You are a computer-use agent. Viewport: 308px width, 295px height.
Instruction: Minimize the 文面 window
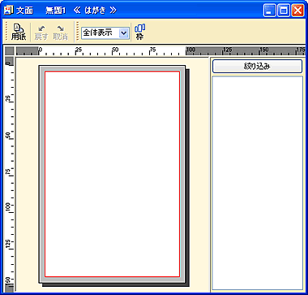point(269,11)
